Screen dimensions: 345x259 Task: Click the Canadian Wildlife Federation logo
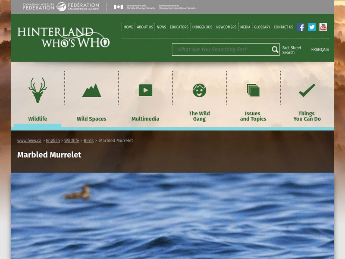point(61,7)
